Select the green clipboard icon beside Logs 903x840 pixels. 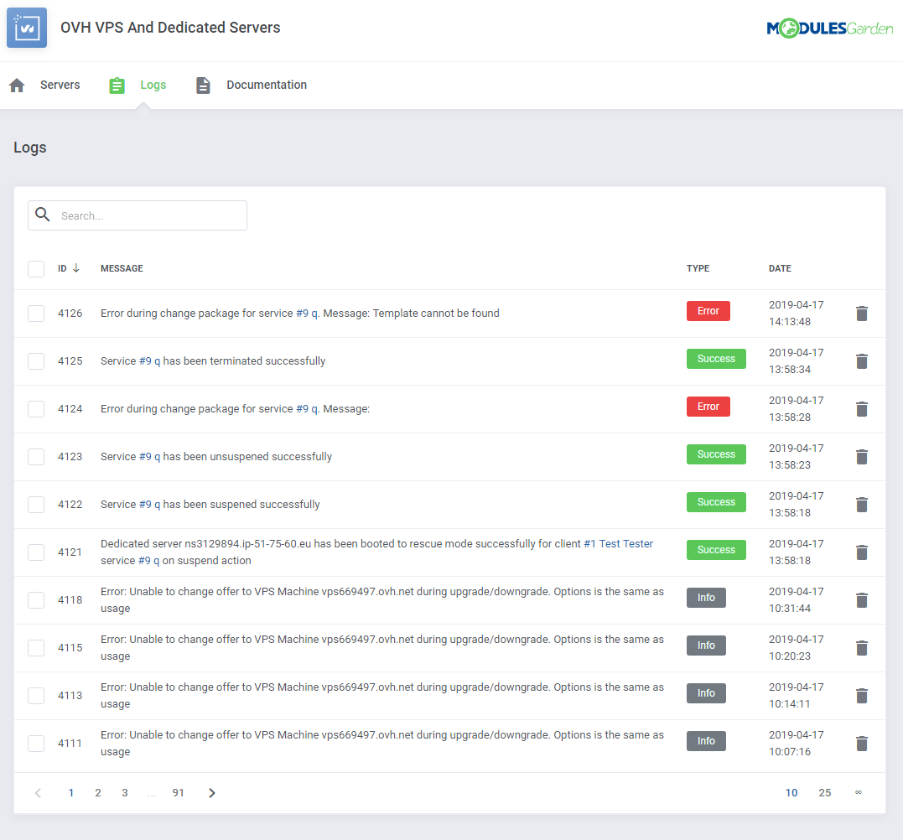[117, 85]
